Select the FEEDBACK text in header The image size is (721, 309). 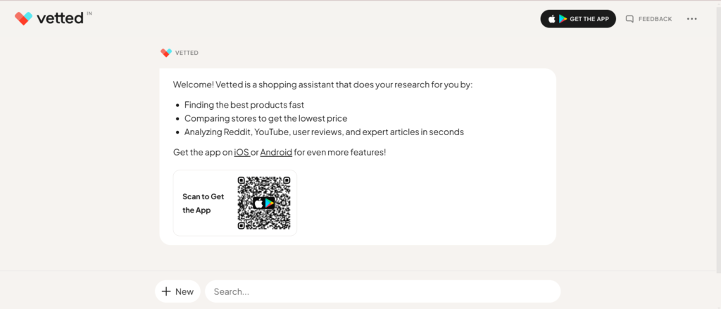point(655,19)
